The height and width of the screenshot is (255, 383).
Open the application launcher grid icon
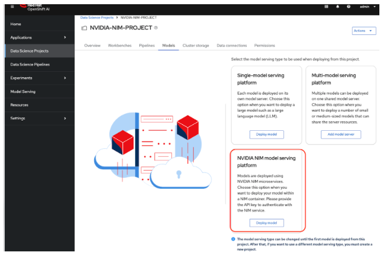[x=326, y=7]
